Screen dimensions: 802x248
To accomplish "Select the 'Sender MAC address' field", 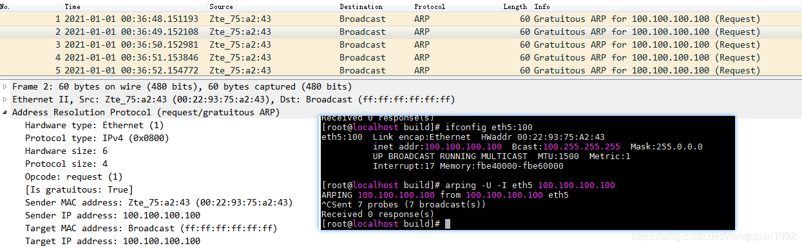I will point(159,203).
